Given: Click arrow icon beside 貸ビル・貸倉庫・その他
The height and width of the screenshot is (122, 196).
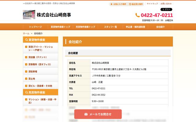Looking at the screenshot, I should point(26,86).
